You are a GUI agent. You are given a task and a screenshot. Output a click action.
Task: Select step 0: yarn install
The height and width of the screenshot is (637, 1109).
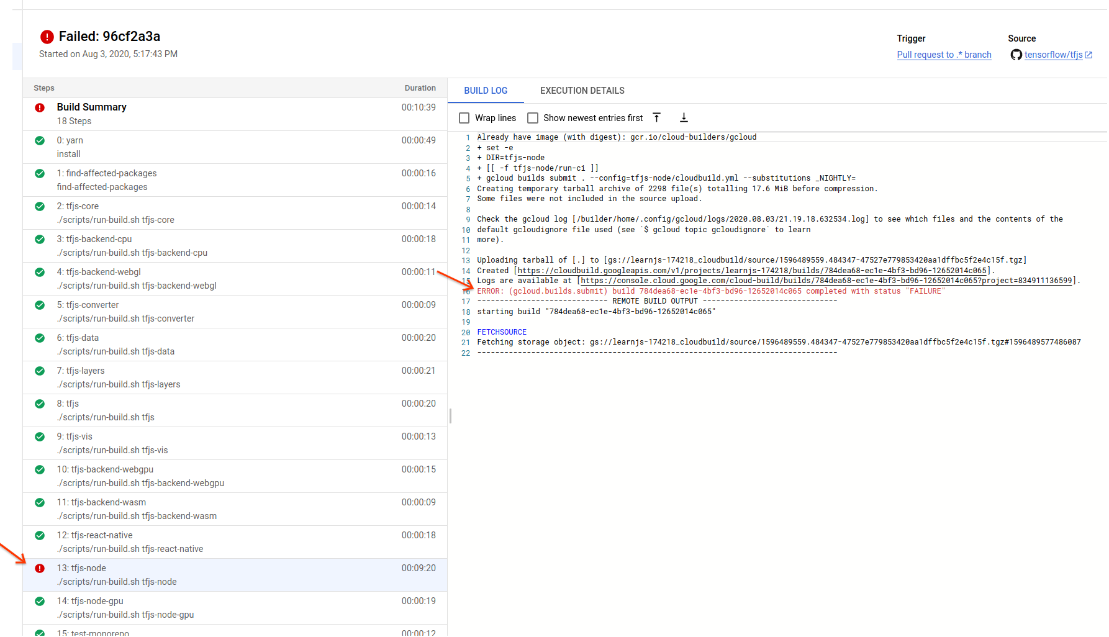tap(235, 147)
